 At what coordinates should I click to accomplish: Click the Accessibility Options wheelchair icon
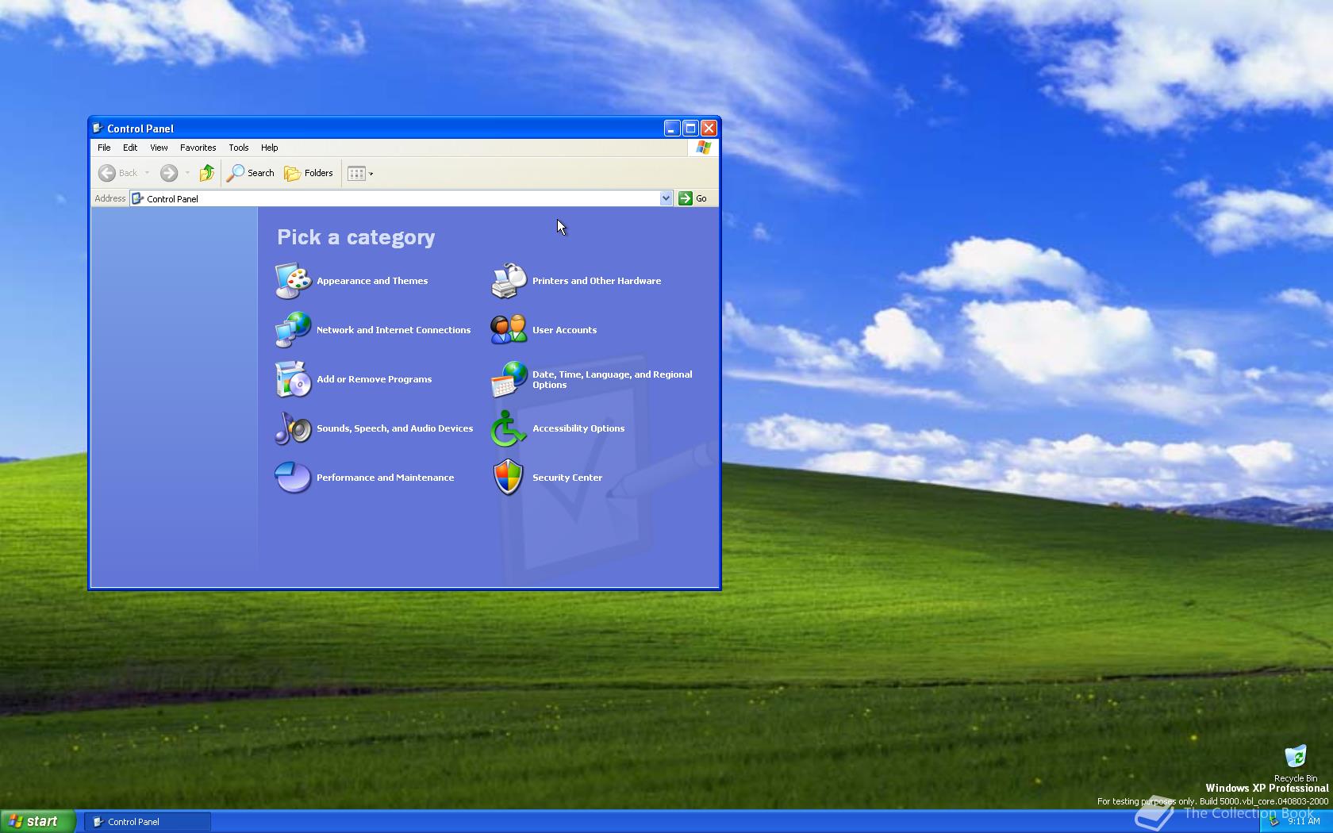(509, 428)
